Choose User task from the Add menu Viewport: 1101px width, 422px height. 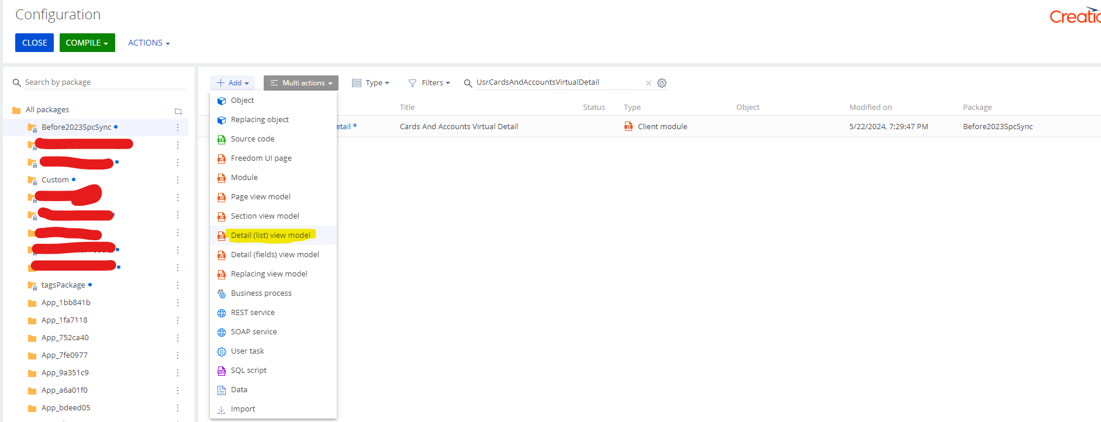[273, 351]
